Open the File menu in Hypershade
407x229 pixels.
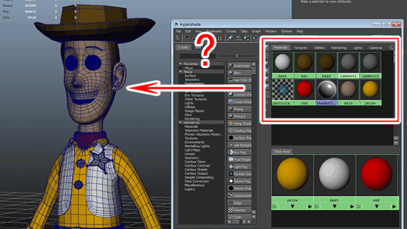(x=178, y=31)
